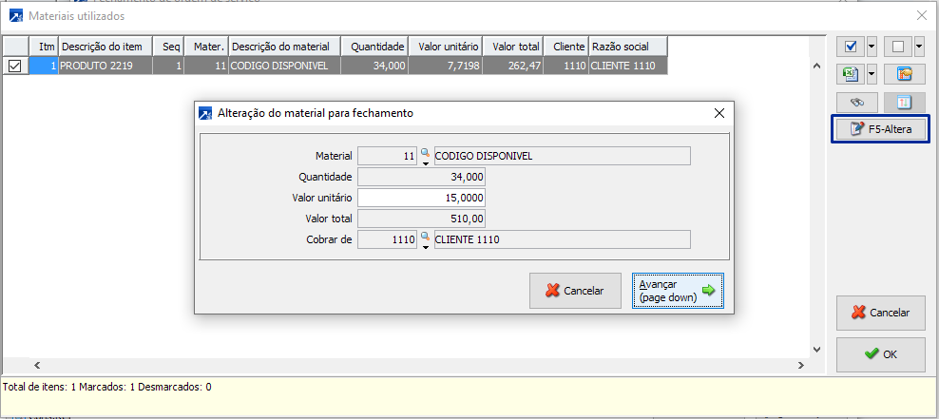
Task: Click the grid layout hand icon button
Action: point(904,74)
